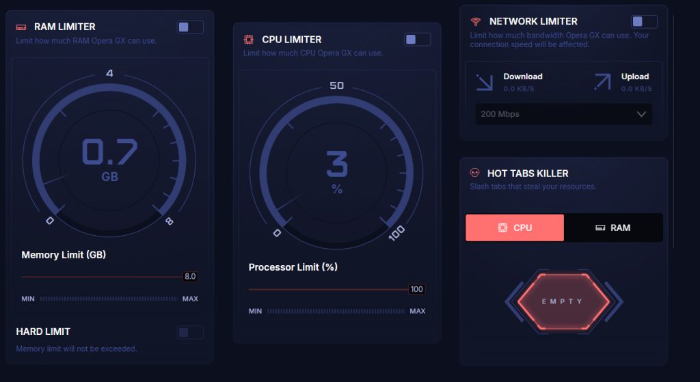Click the Memory Limit MIN-MAX tick scale
This screenshot has width=700, height=382.
click(109, 299)
